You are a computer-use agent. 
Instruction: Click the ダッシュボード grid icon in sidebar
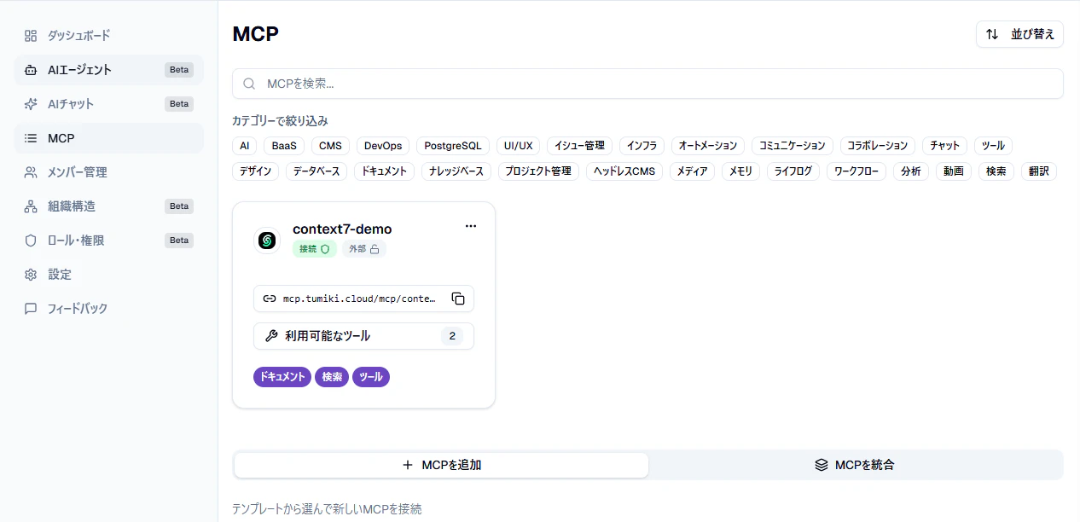pos(31,36)
